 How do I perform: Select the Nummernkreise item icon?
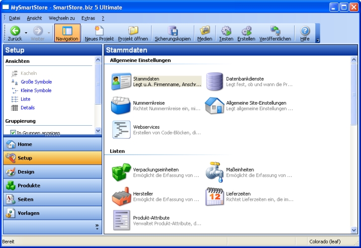point(121,106)
